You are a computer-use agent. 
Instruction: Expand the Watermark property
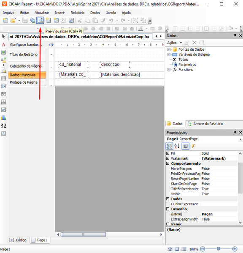coord(168,158)
